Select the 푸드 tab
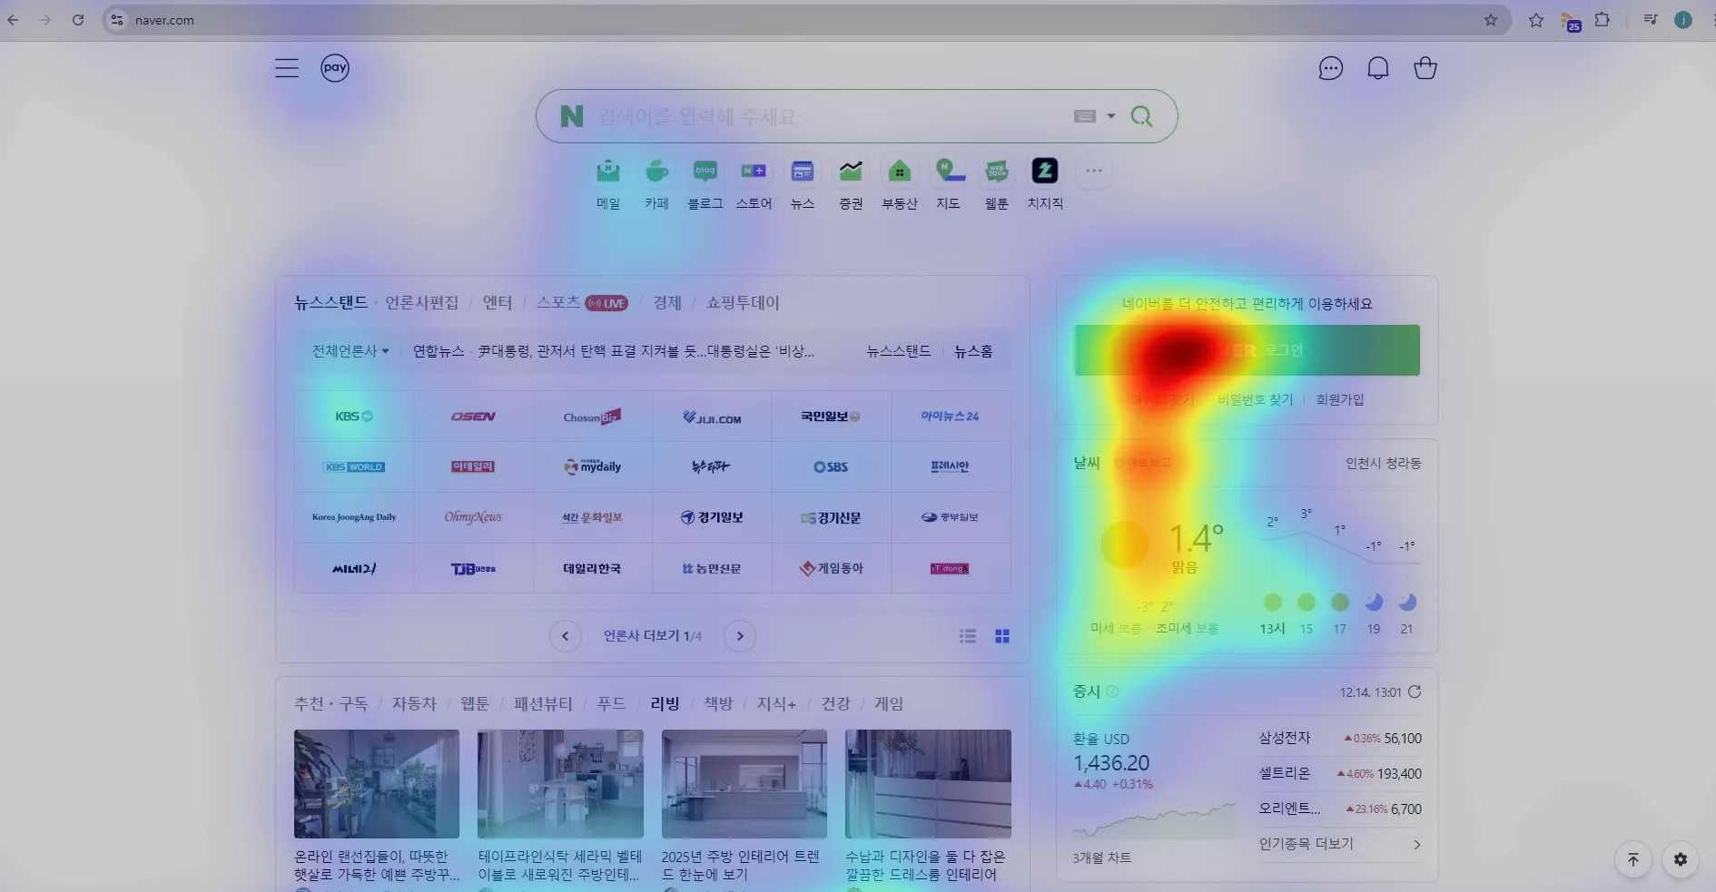 pos(611,704)
